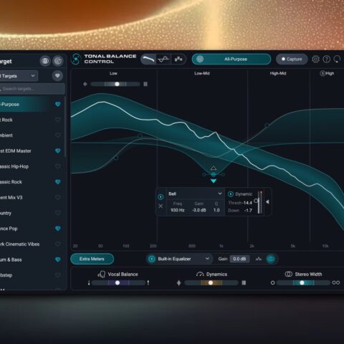Toggle power for the Bell EQ band

coord(161,196)
